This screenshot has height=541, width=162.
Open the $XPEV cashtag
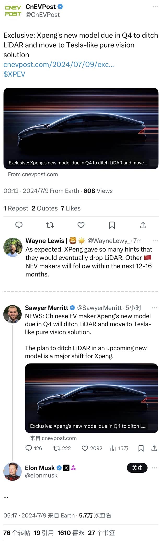click(14, 74)
